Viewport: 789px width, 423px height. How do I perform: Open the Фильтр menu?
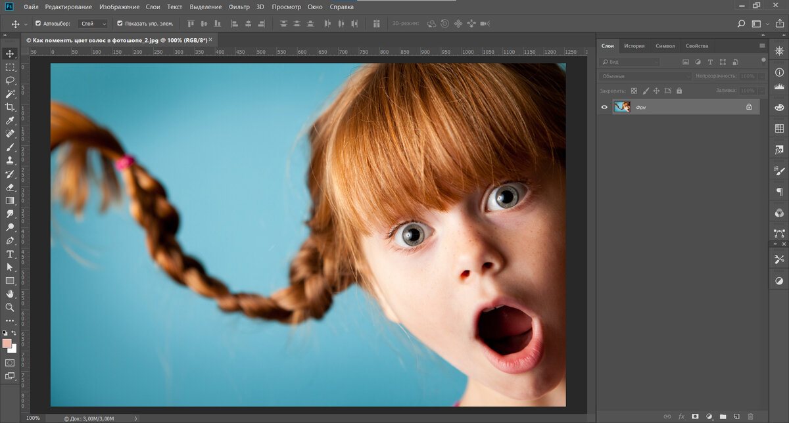(x=239, y=7)
